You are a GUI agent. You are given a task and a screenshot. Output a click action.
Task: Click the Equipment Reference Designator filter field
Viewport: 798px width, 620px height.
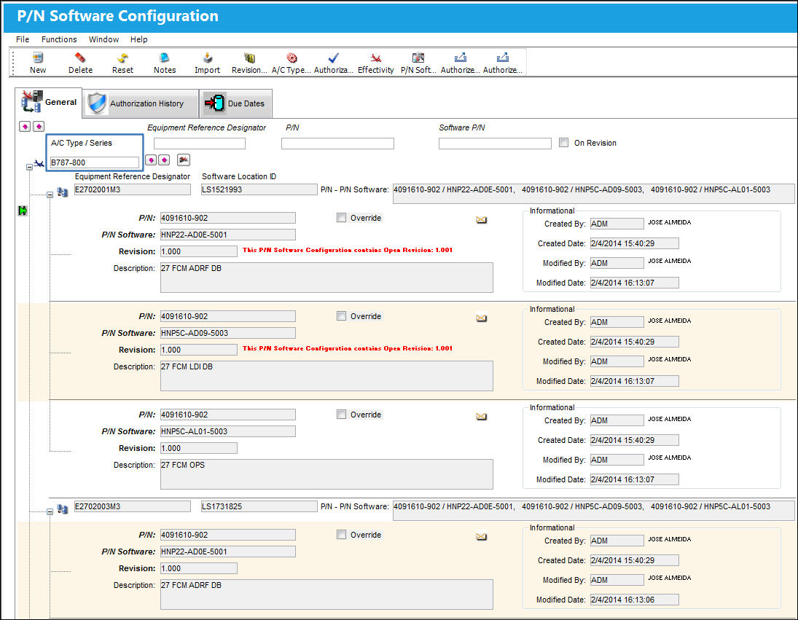(200, 144)
